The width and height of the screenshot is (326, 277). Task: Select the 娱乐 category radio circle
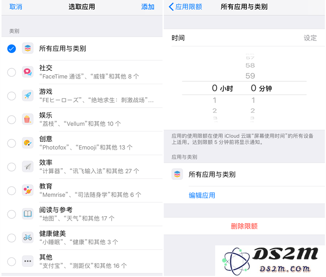(x=12, y=119)
